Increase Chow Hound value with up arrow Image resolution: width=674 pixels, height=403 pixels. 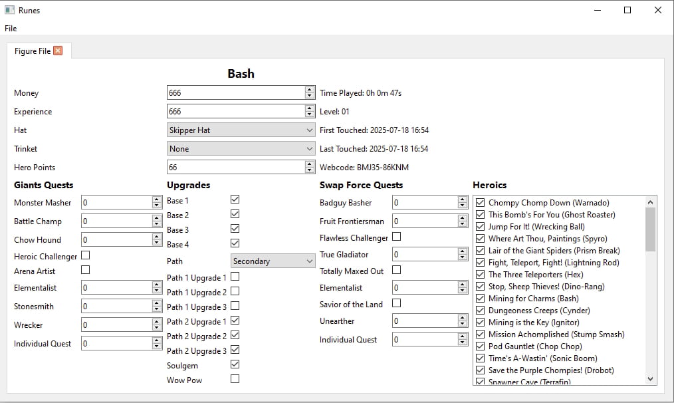click(157, 237)
